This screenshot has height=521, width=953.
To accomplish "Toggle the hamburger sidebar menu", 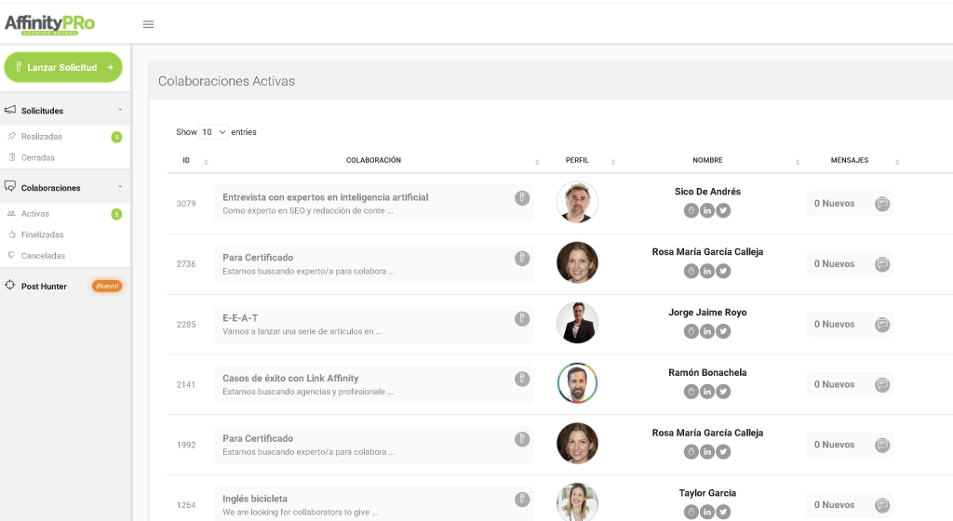I will tap(148, 24).
